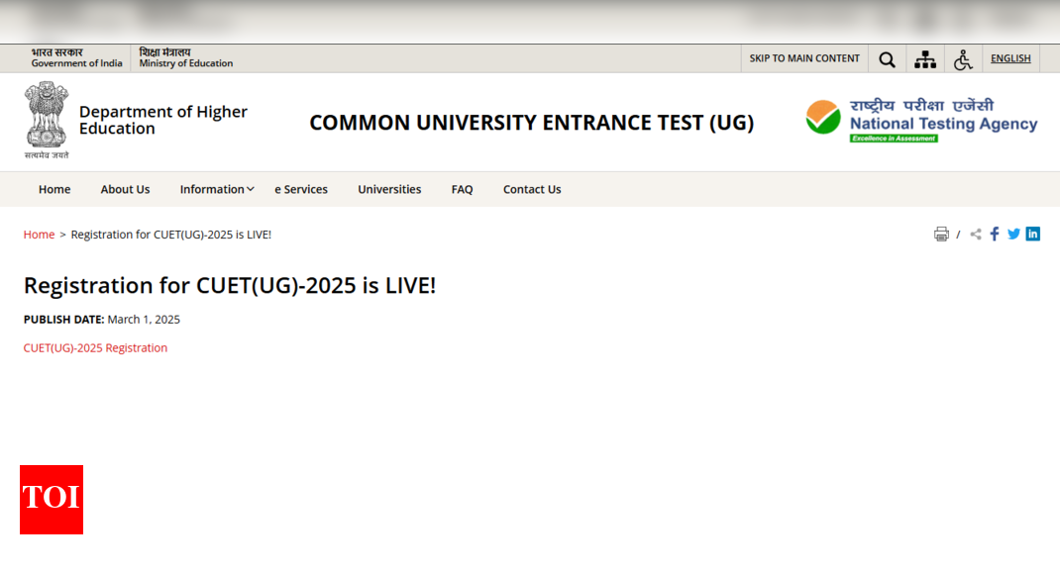Share the page via the Facebook icon
The width and height of the screenshot is (1060, 573).
click(995, 234)
